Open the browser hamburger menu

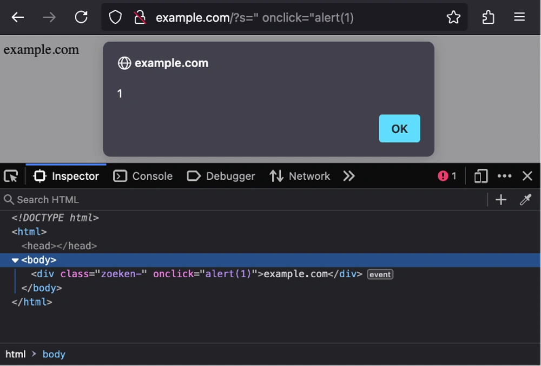519,17
